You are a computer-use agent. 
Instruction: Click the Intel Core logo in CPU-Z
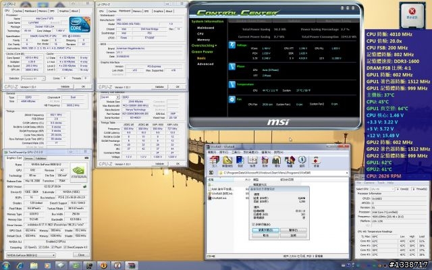pyautogui.click(x=80, y=25)
